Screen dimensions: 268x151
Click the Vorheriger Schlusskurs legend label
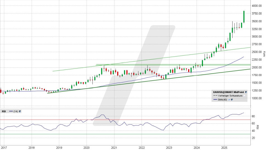click(230, 96)
